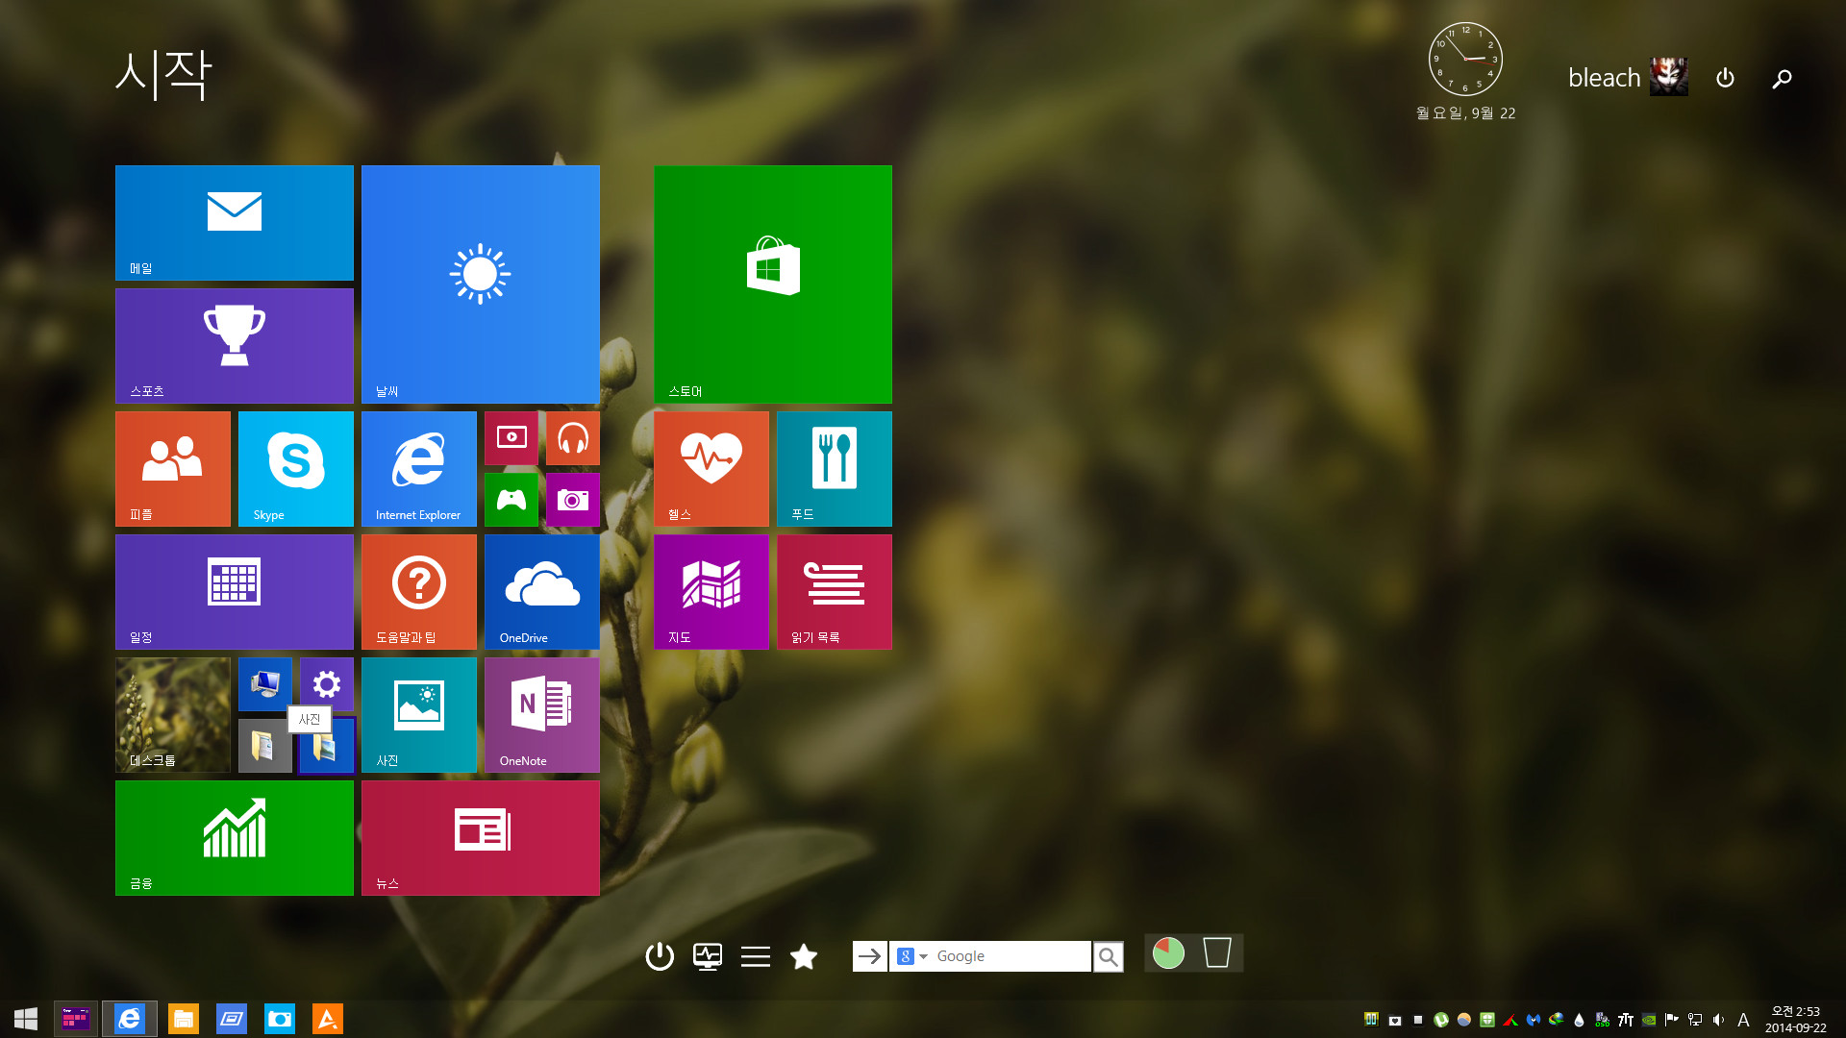
Task: Open the camera app icon on taskbar
Action: (280, 1019)
